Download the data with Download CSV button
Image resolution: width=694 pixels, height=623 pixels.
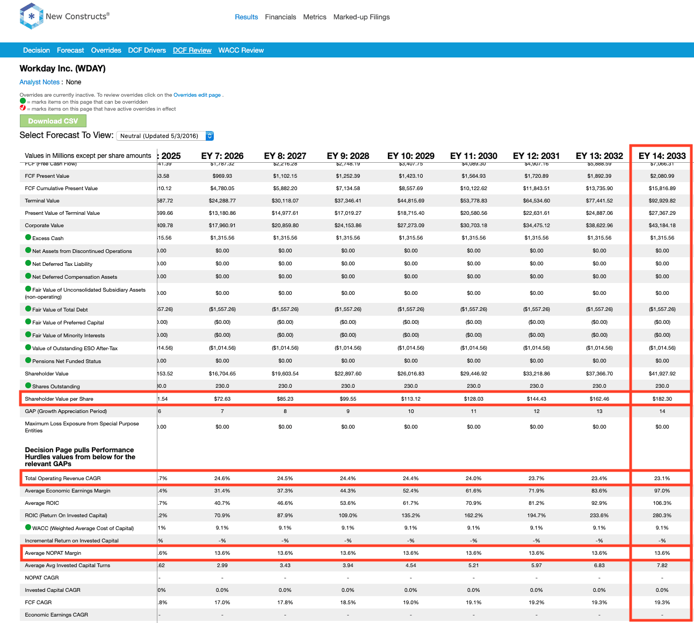point(53,121)
